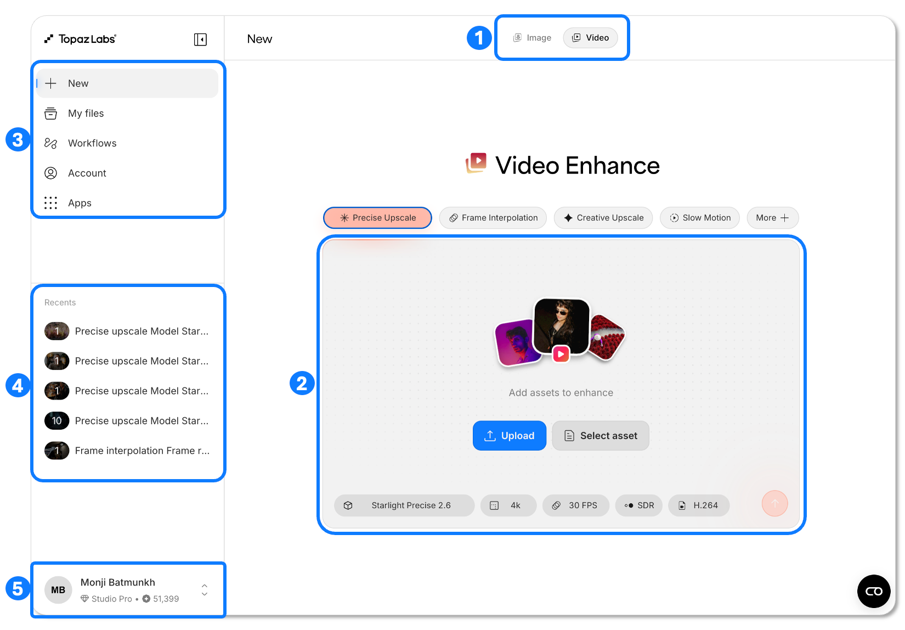The height and width of the screenshot is (630, 905).
Task: Open the 30 FPS frame rate dropdown
Action: point(576,505)
